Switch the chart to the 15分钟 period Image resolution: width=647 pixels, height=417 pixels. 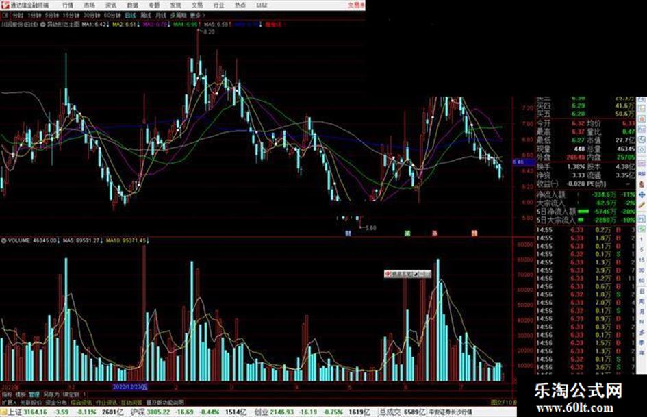coord(71,16)
